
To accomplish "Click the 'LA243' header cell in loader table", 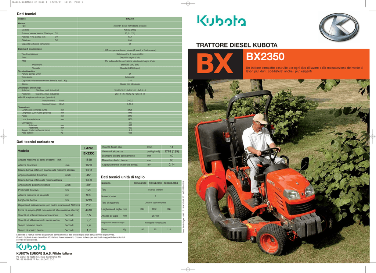I will click(x=89, y=148).
